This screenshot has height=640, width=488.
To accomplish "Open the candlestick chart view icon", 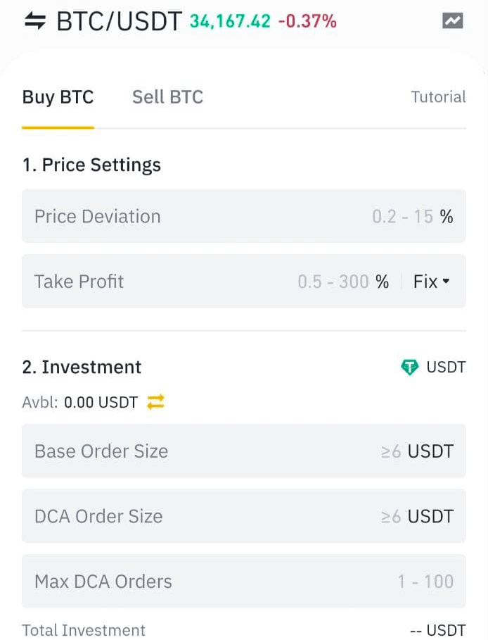I will (x=453, y=20).
